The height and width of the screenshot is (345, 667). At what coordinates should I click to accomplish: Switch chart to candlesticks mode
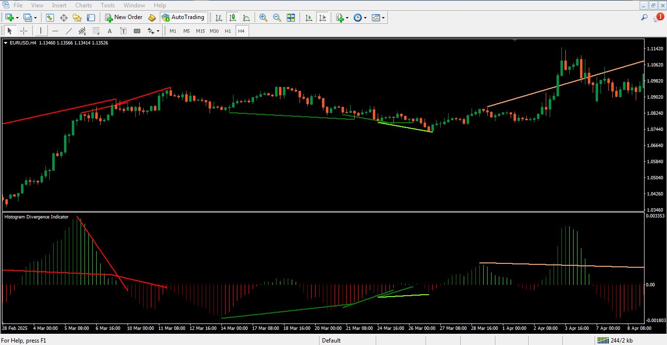click(x=233, y=18)
